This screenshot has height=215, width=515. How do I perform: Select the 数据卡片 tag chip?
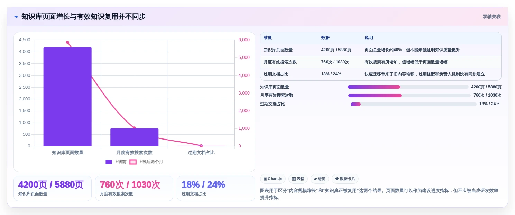[345, 179]
